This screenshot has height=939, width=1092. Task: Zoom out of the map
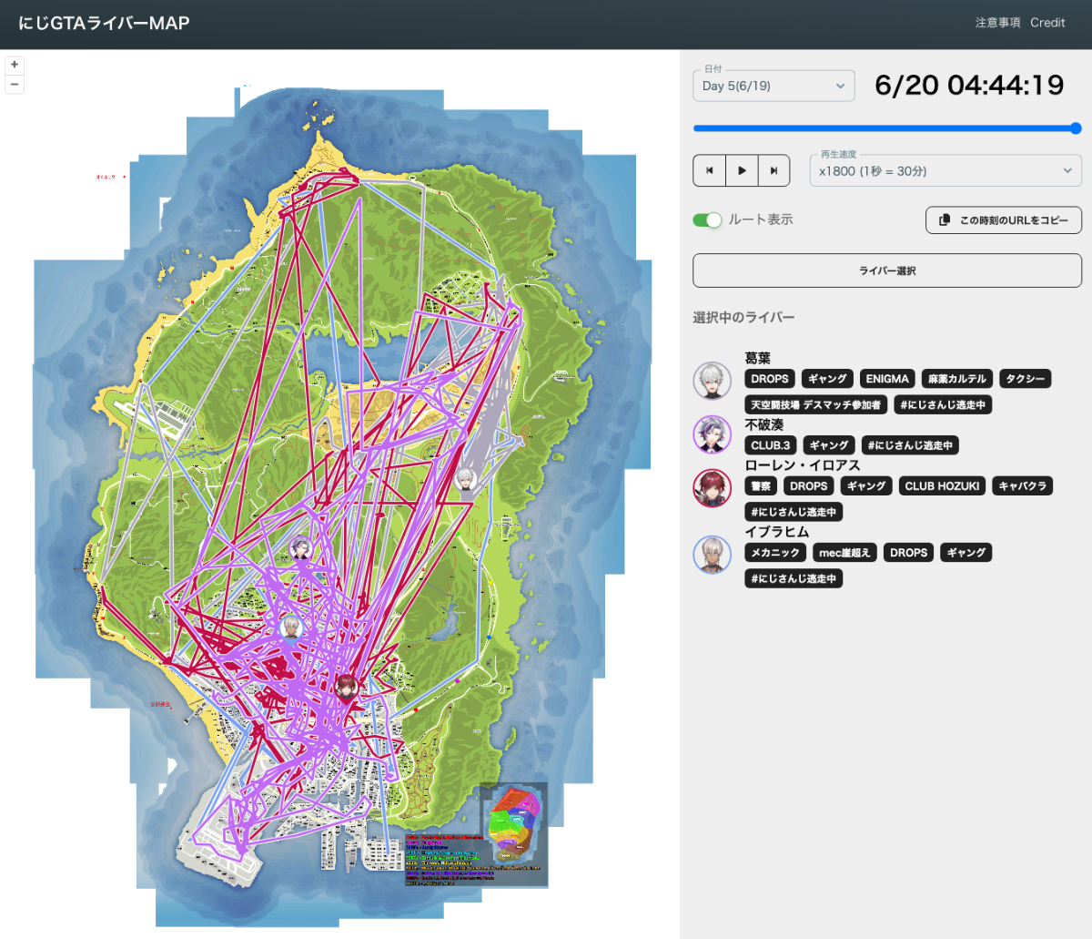tap(15, 85)
